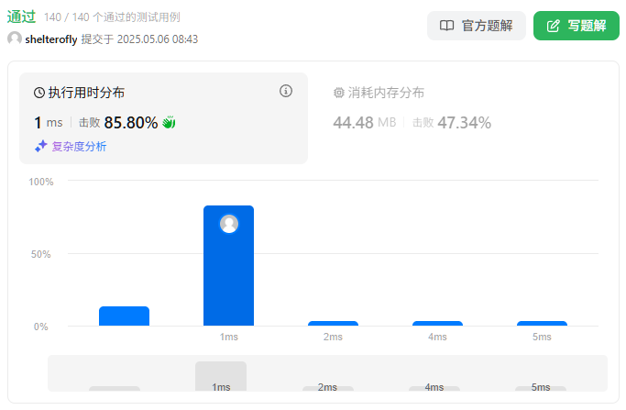
Task: Click the clapping hands icon after 85.80%
Action: click(169, 122)
